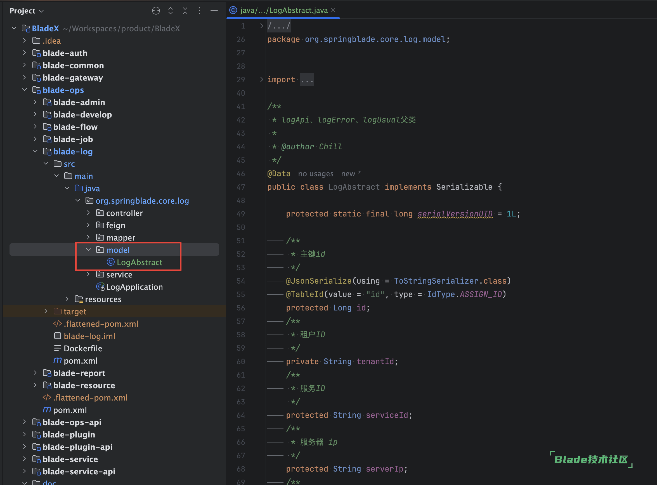Expand the service package
The image size is (657, 485).
(88, 274)
